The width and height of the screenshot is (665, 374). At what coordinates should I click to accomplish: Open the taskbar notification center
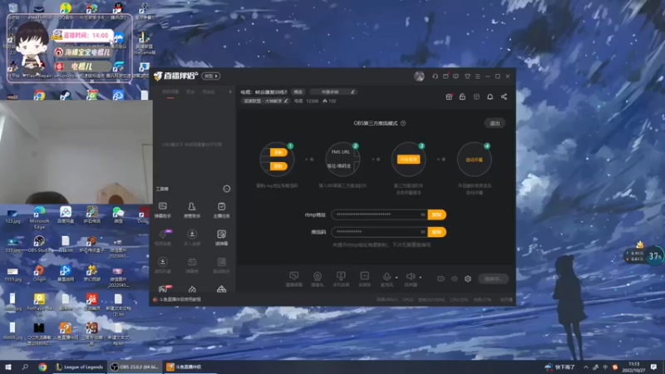point(653,367)
